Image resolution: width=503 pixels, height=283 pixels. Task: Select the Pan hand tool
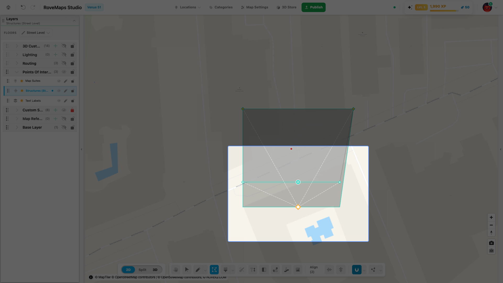[176, 270]
